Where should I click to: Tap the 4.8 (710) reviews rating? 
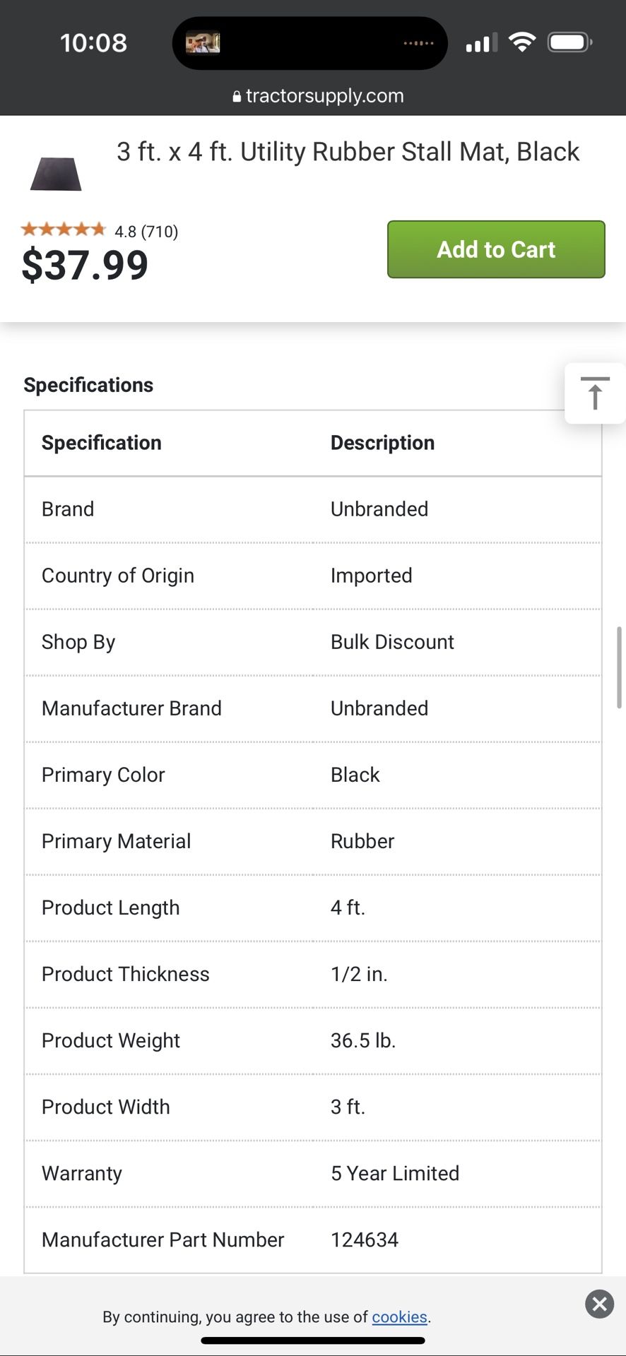146,231
